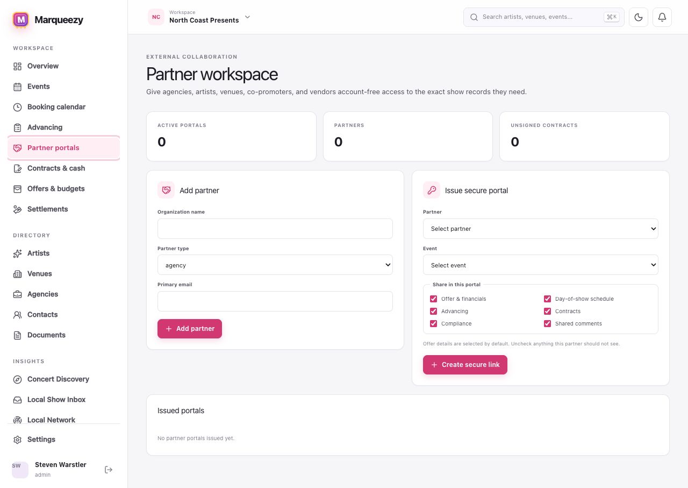Uncheck the Advancing sharing checkbox

tap(434, 311)
